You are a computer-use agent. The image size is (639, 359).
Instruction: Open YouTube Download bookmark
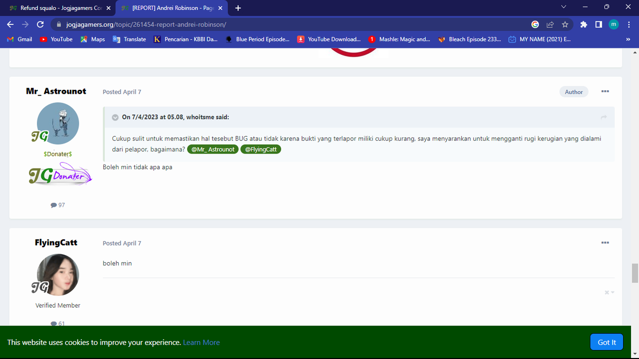pyautogui.click(x=329, y=39)
